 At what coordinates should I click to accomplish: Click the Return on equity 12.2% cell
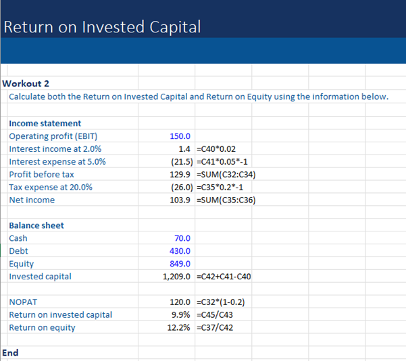[180, 328]
